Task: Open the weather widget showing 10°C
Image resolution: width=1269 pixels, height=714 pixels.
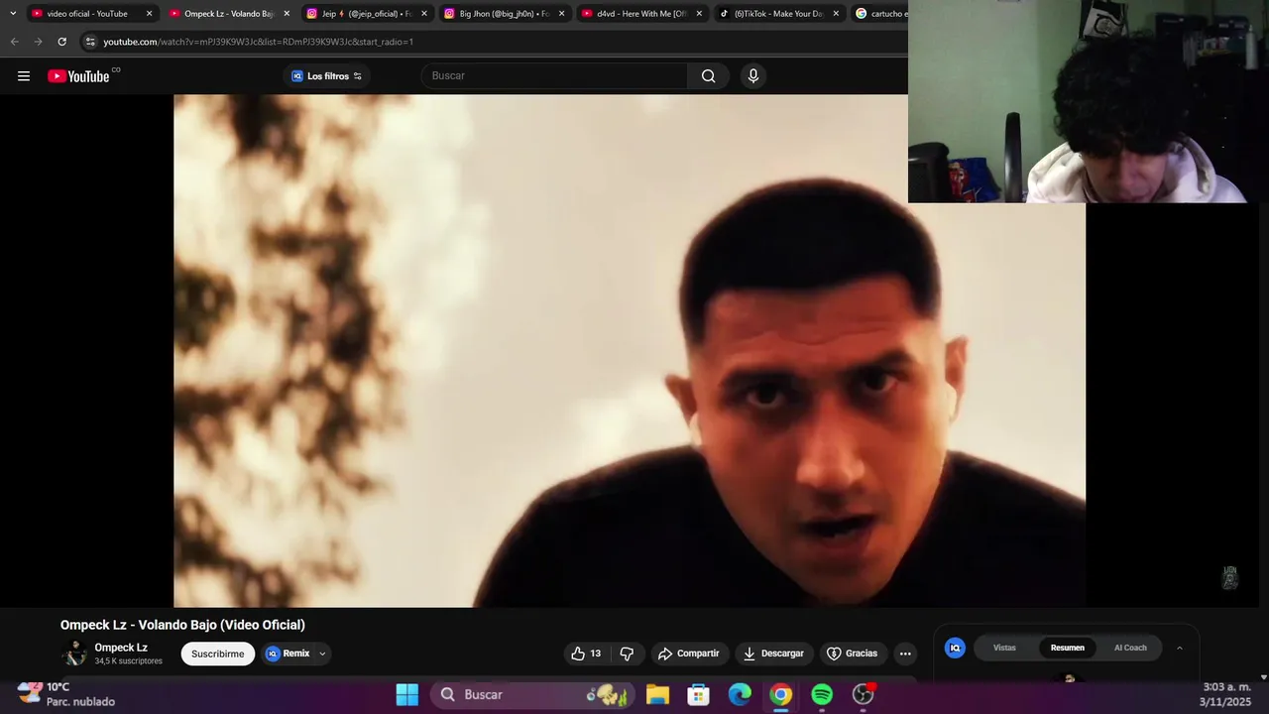Action: point(66,694)
